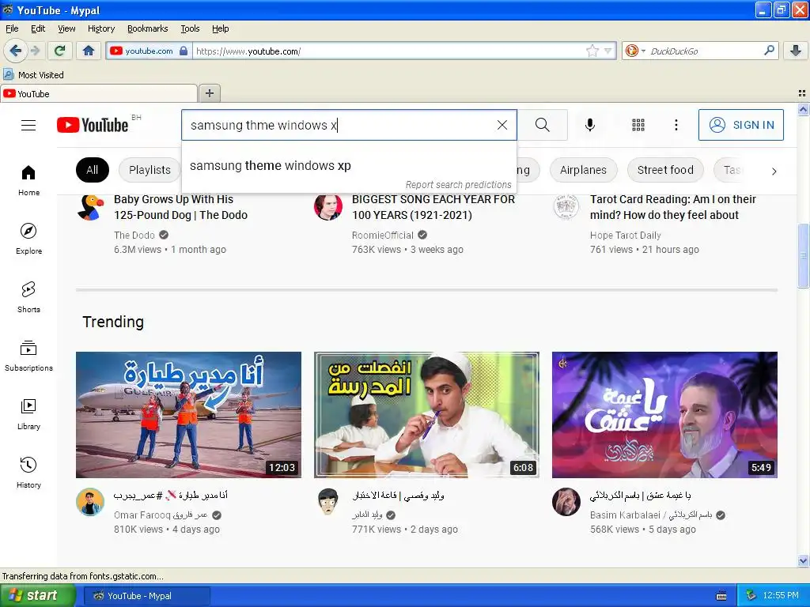Select the YouTube browser tab

98,93
